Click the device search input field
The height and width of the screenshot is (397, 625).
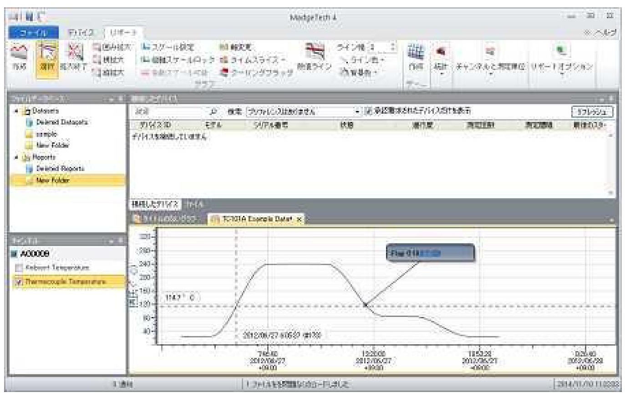pos(168,111)
